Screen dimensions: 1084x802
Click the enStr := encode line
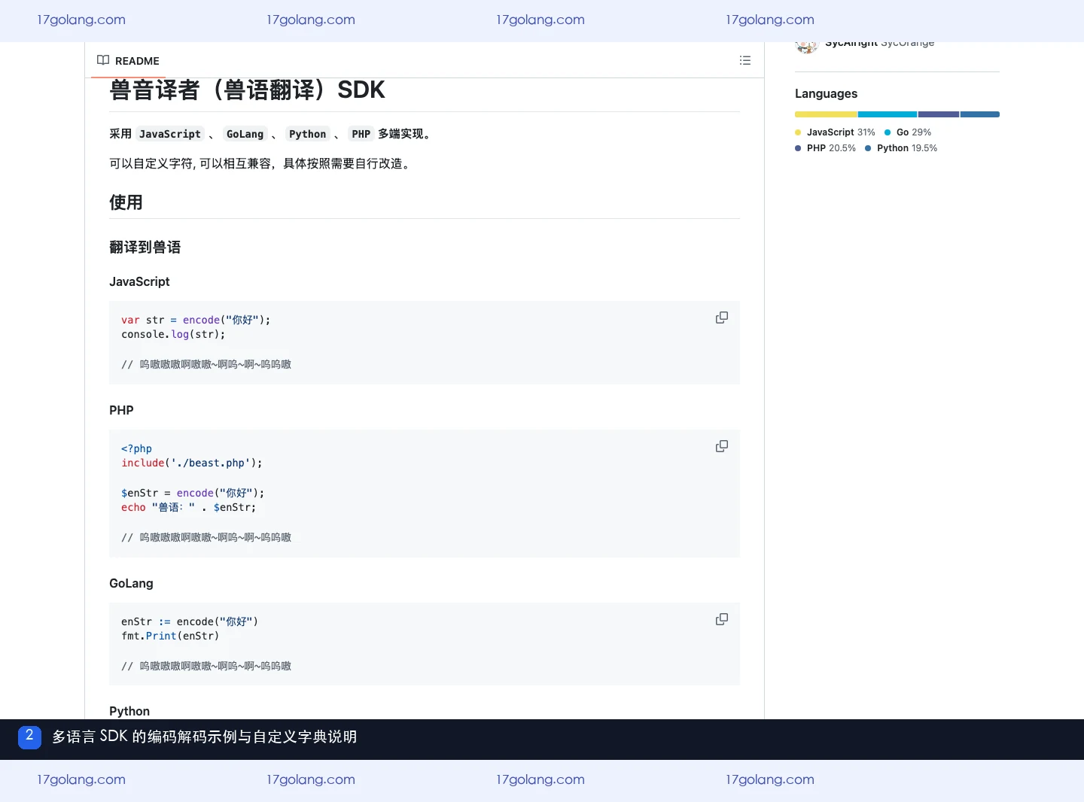click(190, 622)
